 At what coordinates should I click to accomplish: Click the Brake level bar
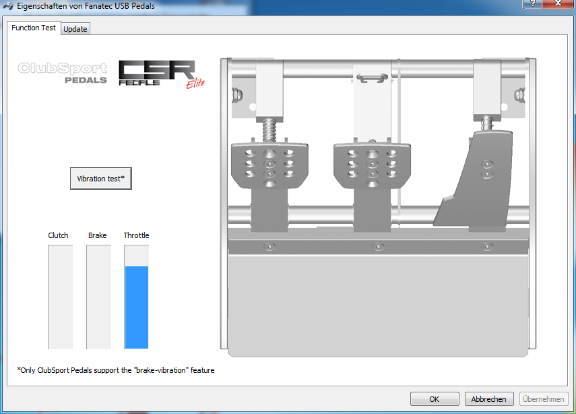(98, 297)
